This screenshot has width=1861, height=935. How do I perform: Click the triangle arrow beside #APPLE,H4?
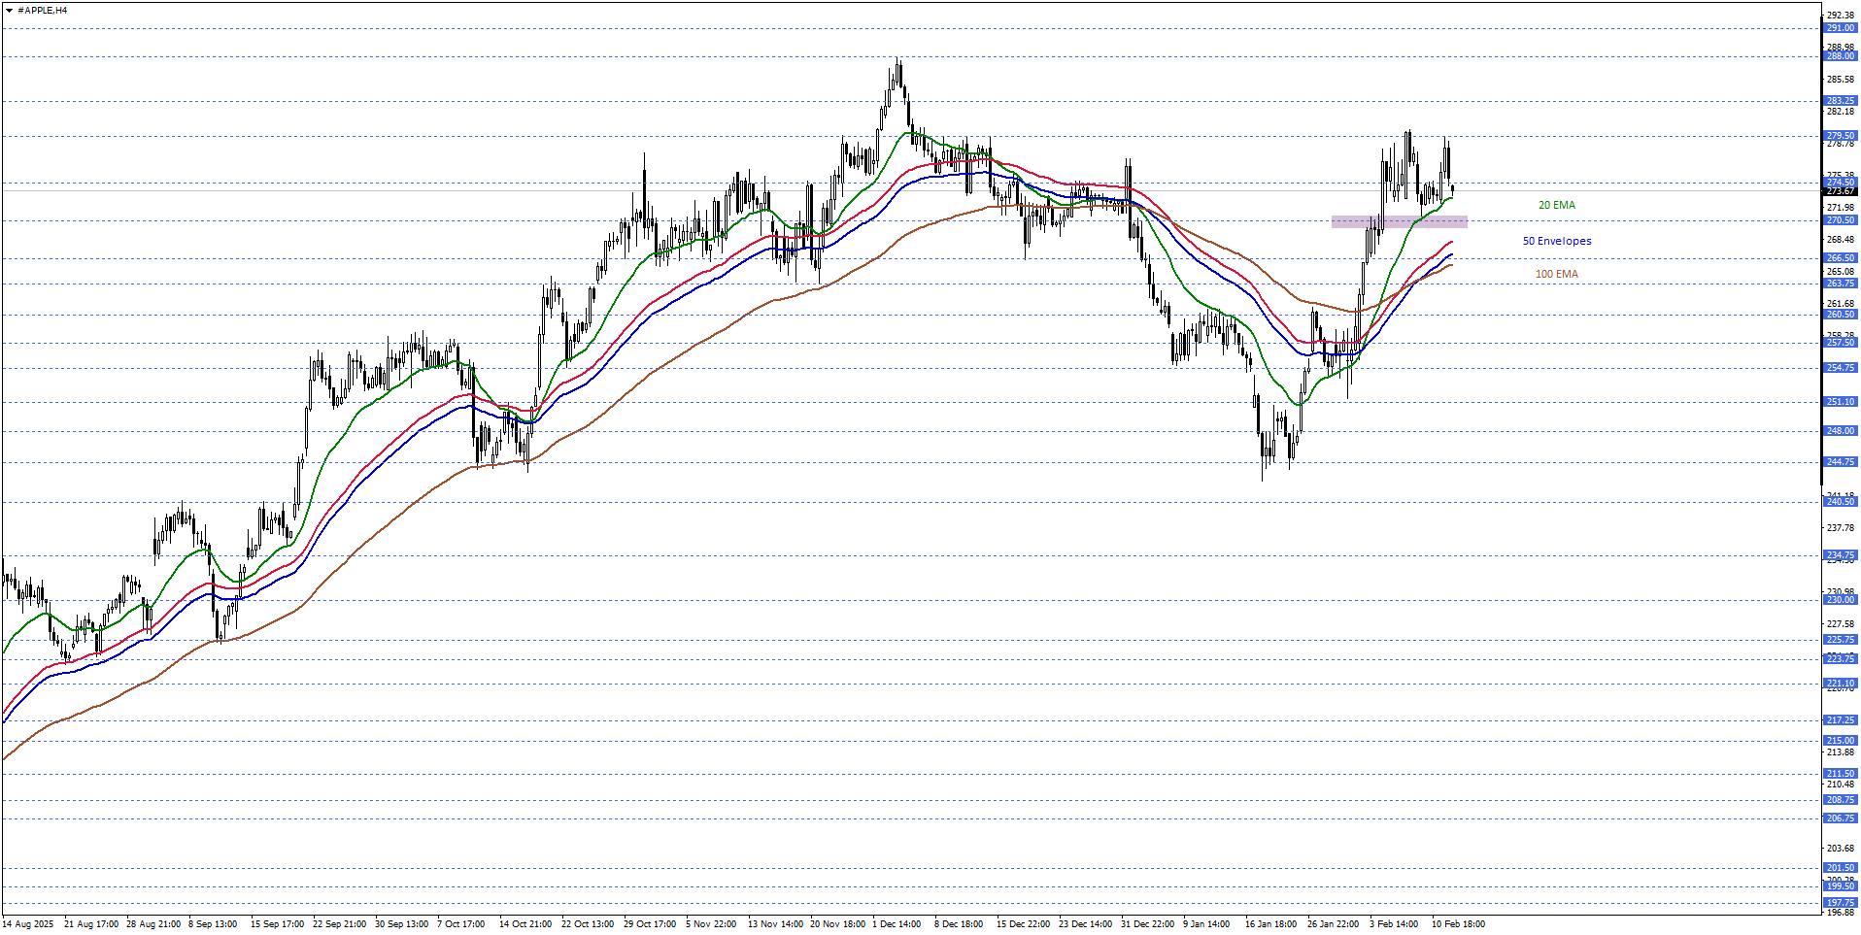click(x=9, y=11)
